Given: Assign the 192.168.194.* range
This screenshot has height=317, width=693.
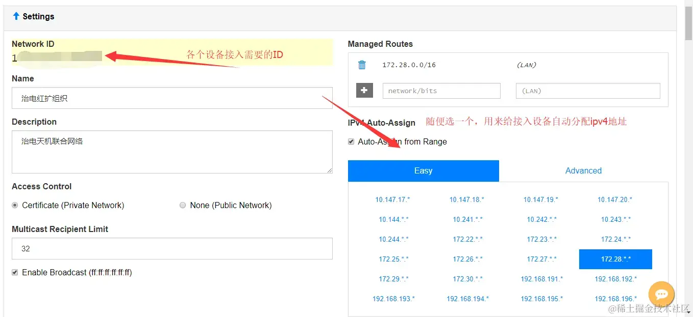Looking at the screenshot, I should click(467, 299).
